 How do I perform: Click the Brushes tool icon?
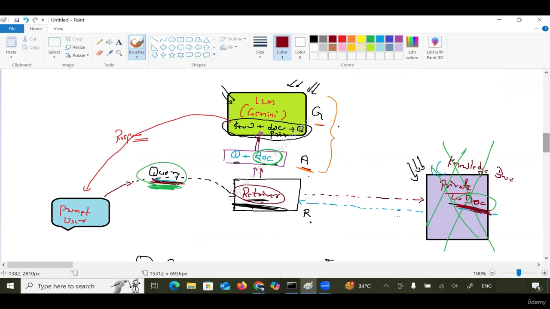[x=137, y=43]
